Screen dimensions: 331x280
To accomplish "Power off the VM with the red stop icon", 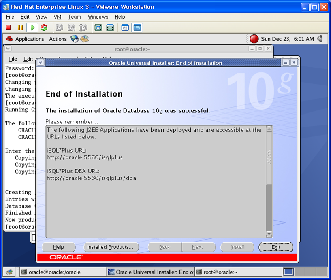I will (9, 28).
